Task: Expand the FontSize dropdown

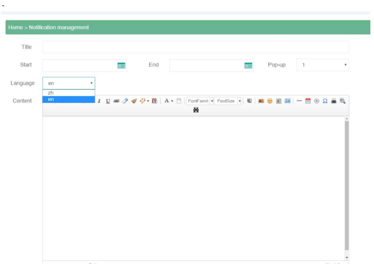Action: pos(239,101)
